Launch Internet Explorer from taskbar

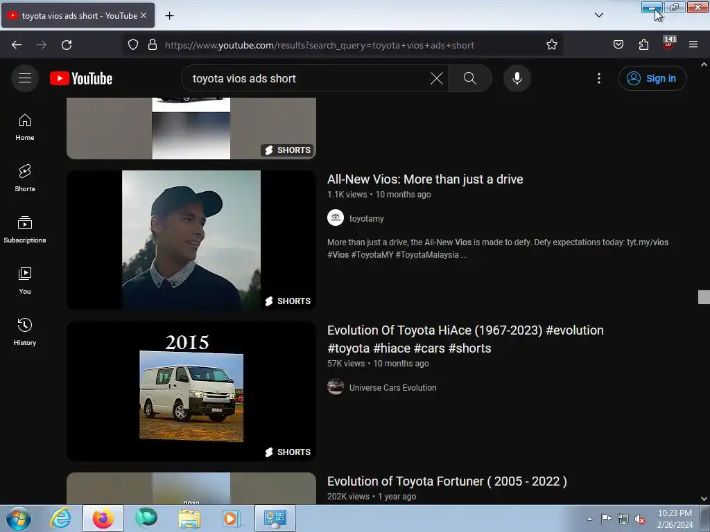click(x=60, y=518)
